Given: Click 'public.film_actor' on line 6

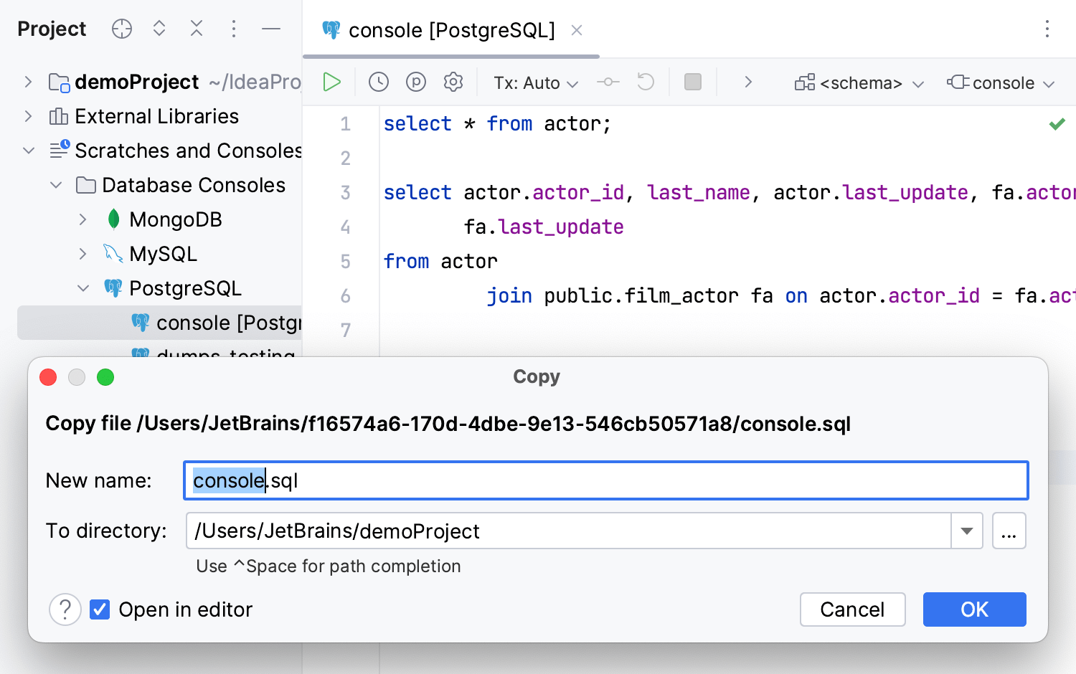Looking at the screenshot, I should (x=641, y=296).
